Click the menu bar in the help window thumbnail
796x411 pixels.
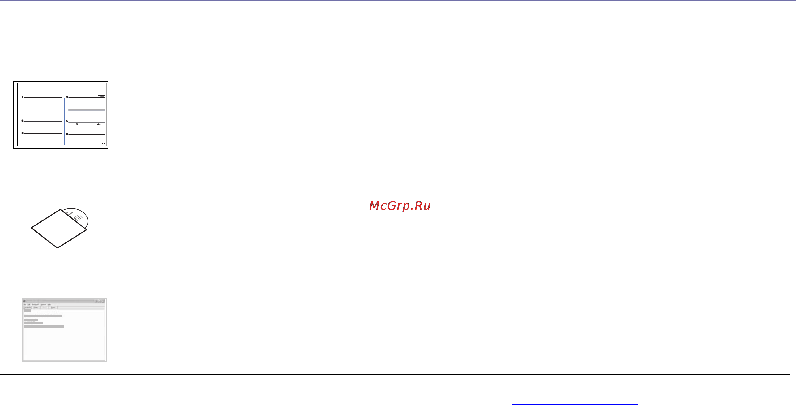coord(64,304)
